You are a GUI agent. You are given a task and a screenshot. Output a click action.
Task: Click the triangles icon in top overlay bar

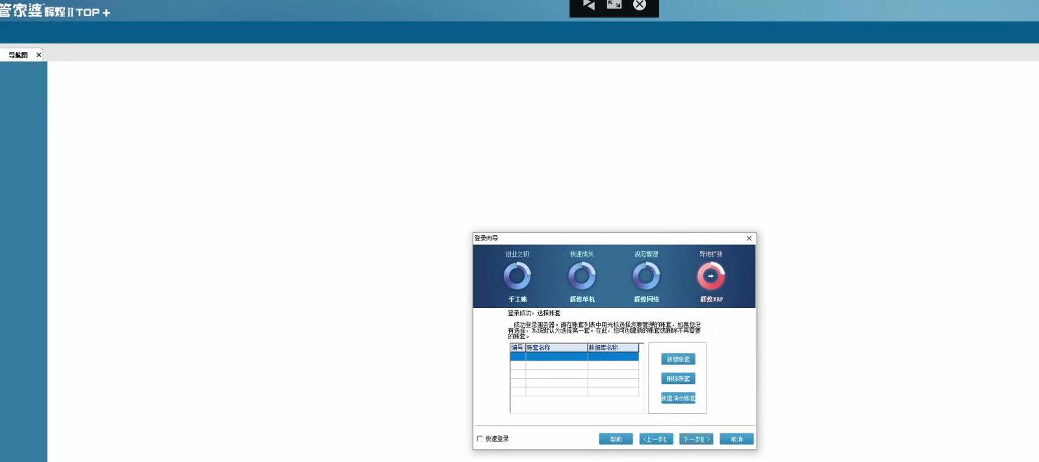(589, 5)
